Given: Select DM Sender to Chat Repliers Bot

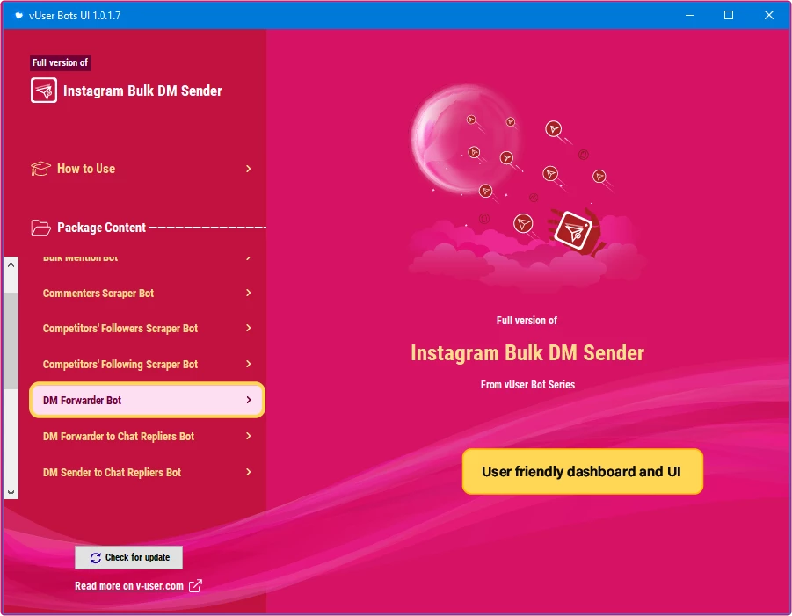Looking at the screenshot, I should (147, 472).
